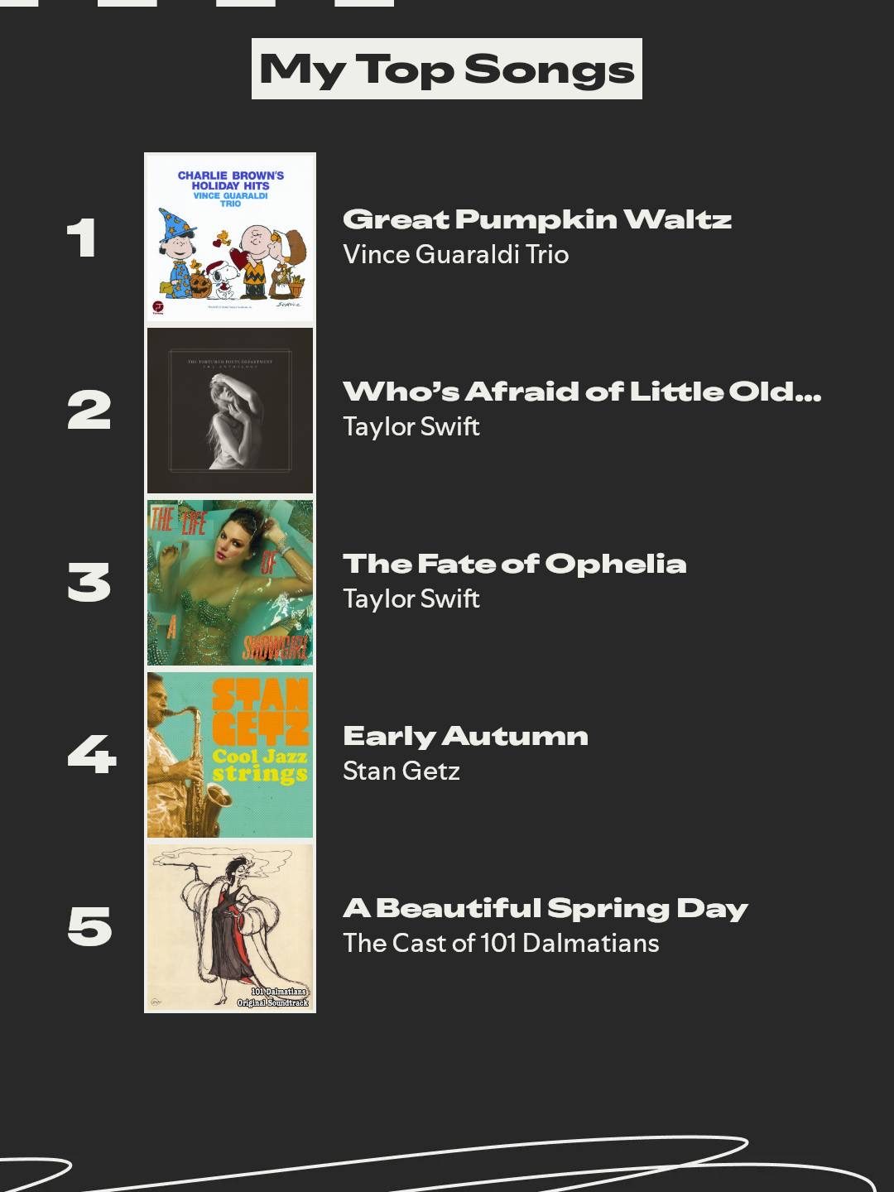Open Charlie Brown's Holiday Hits album cover
The height and width of the screenshot is (1192, 894).
pos(230,238)
